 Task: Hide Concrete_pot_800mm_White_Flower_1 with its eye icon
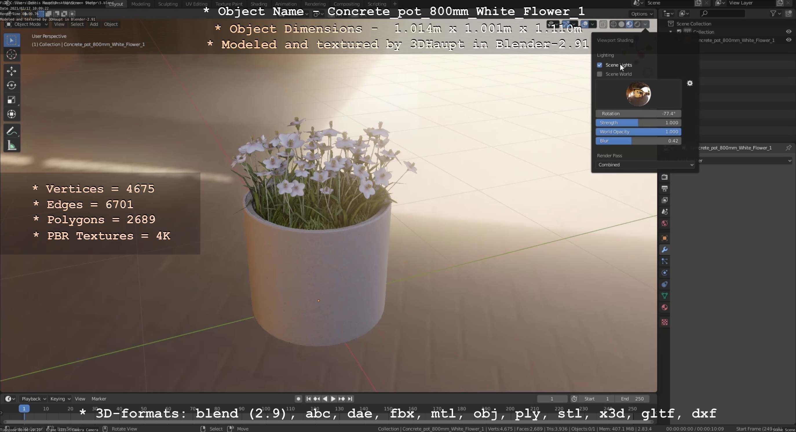coord(788,40)
